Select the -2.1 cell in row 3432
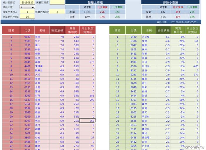The image size is (206, 150). pos(163,142)
